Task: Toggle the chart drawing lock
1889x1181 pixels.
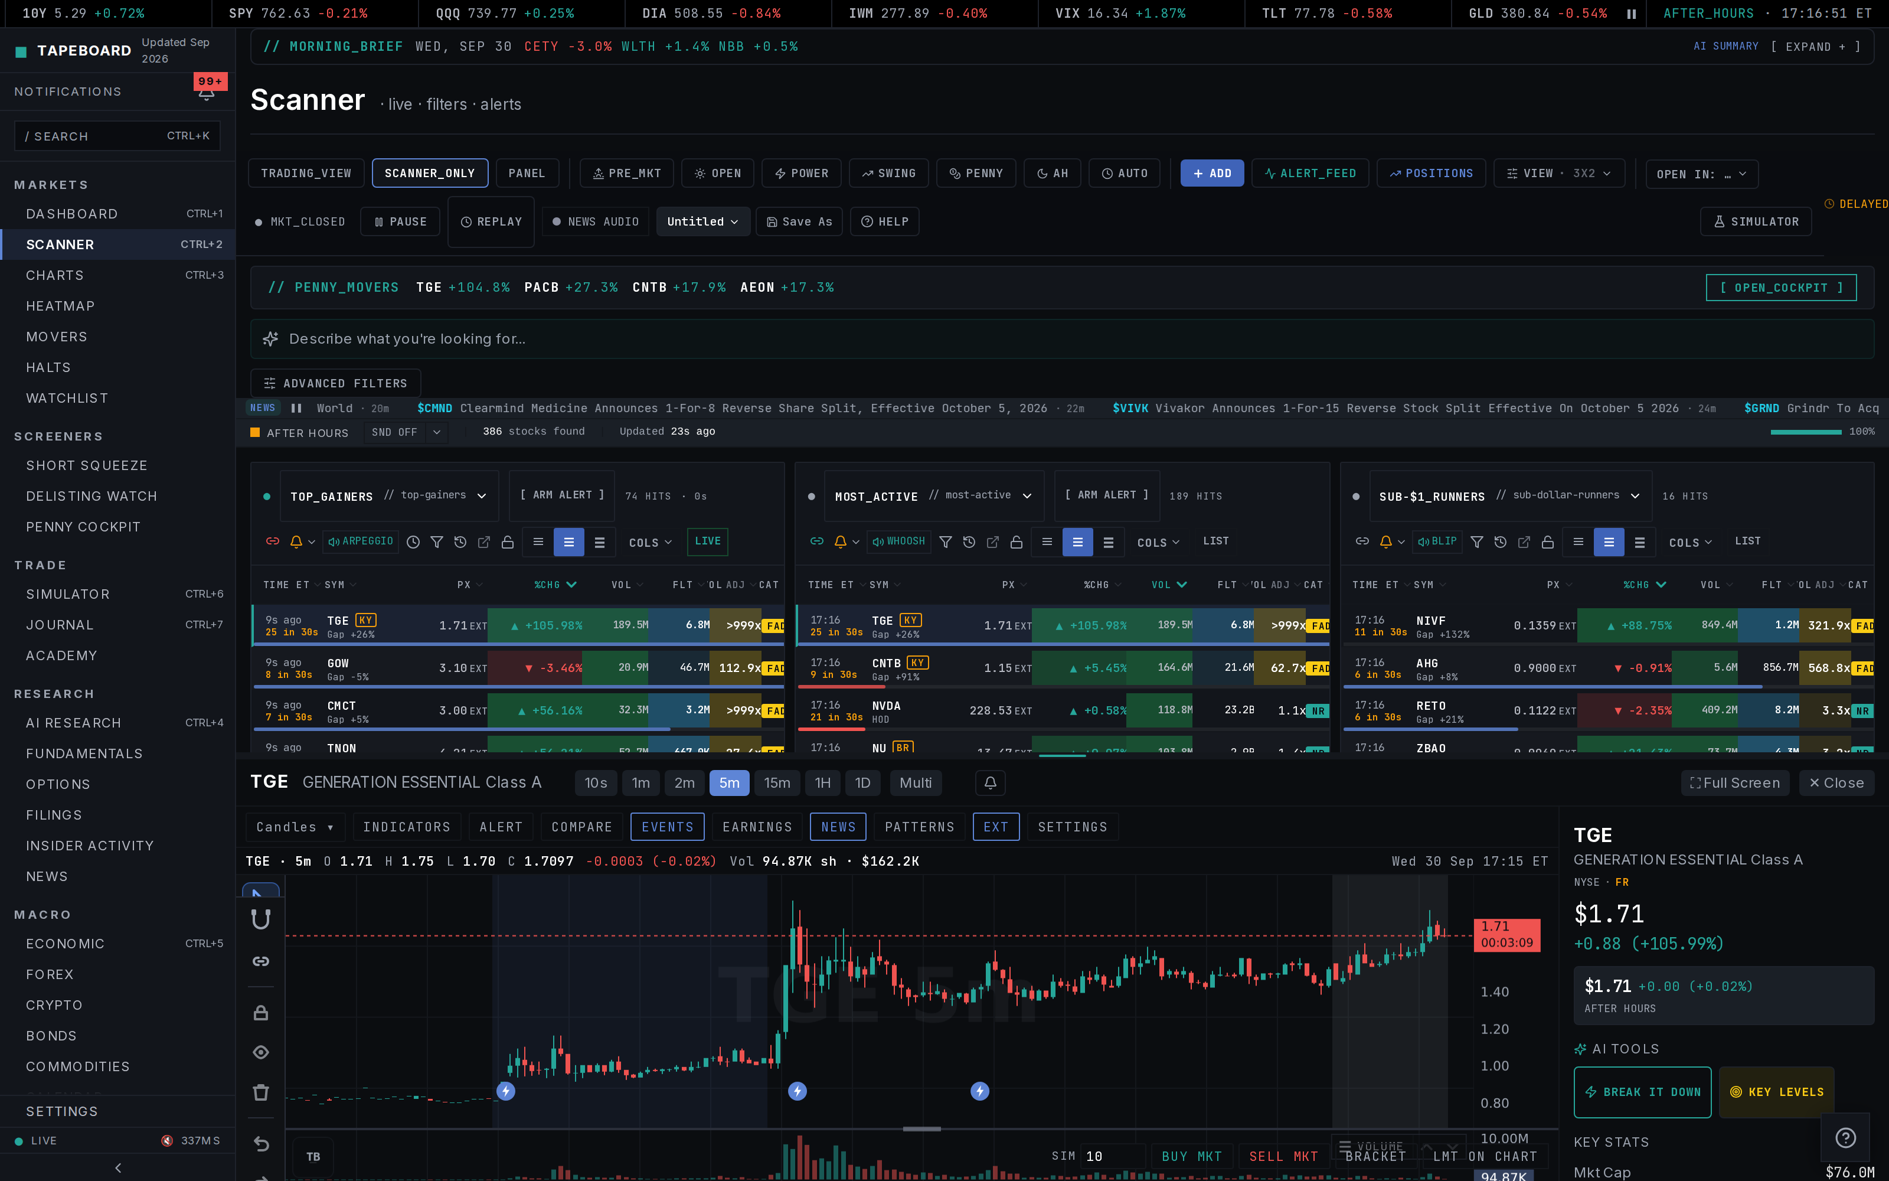Action: (261, 1013)
